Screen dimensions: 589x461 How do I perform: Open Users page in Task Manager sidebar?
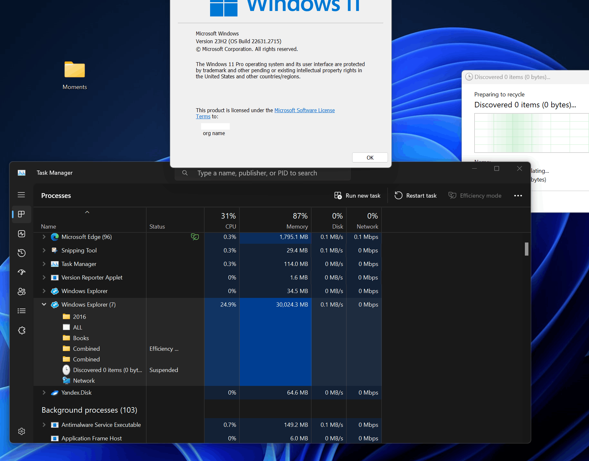[22, 292]
